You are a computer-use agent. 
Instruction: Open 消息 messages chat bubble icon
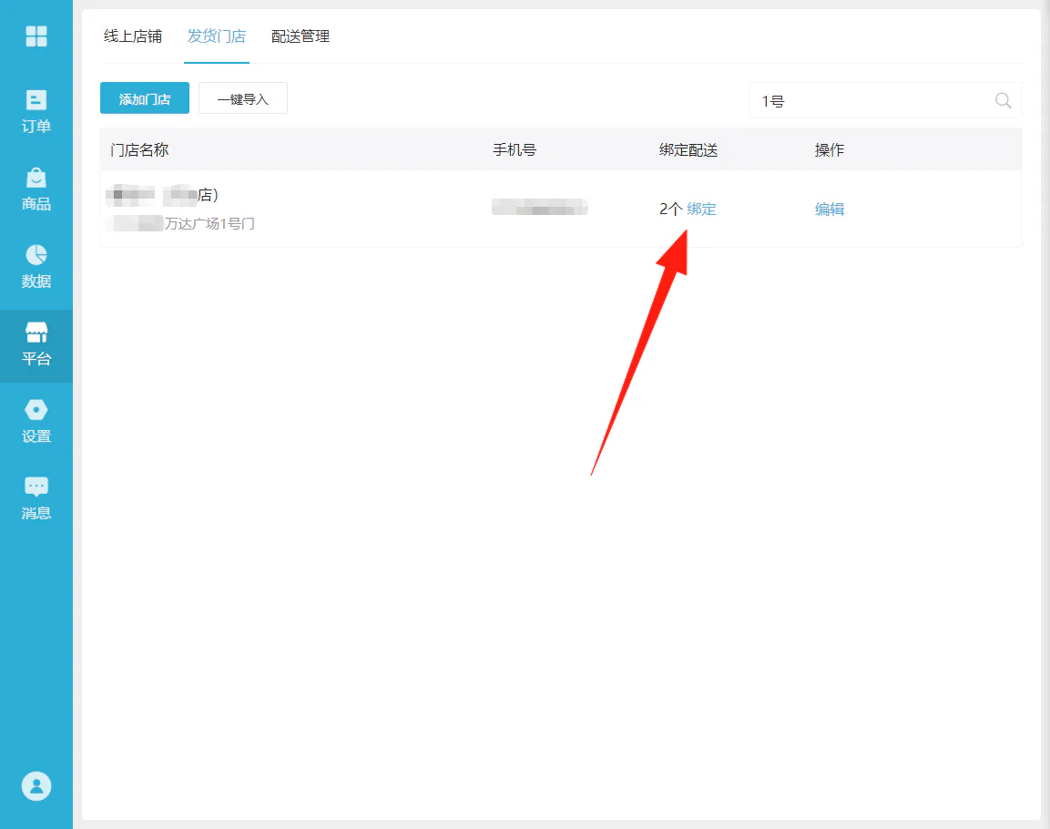tap(36, 486)
